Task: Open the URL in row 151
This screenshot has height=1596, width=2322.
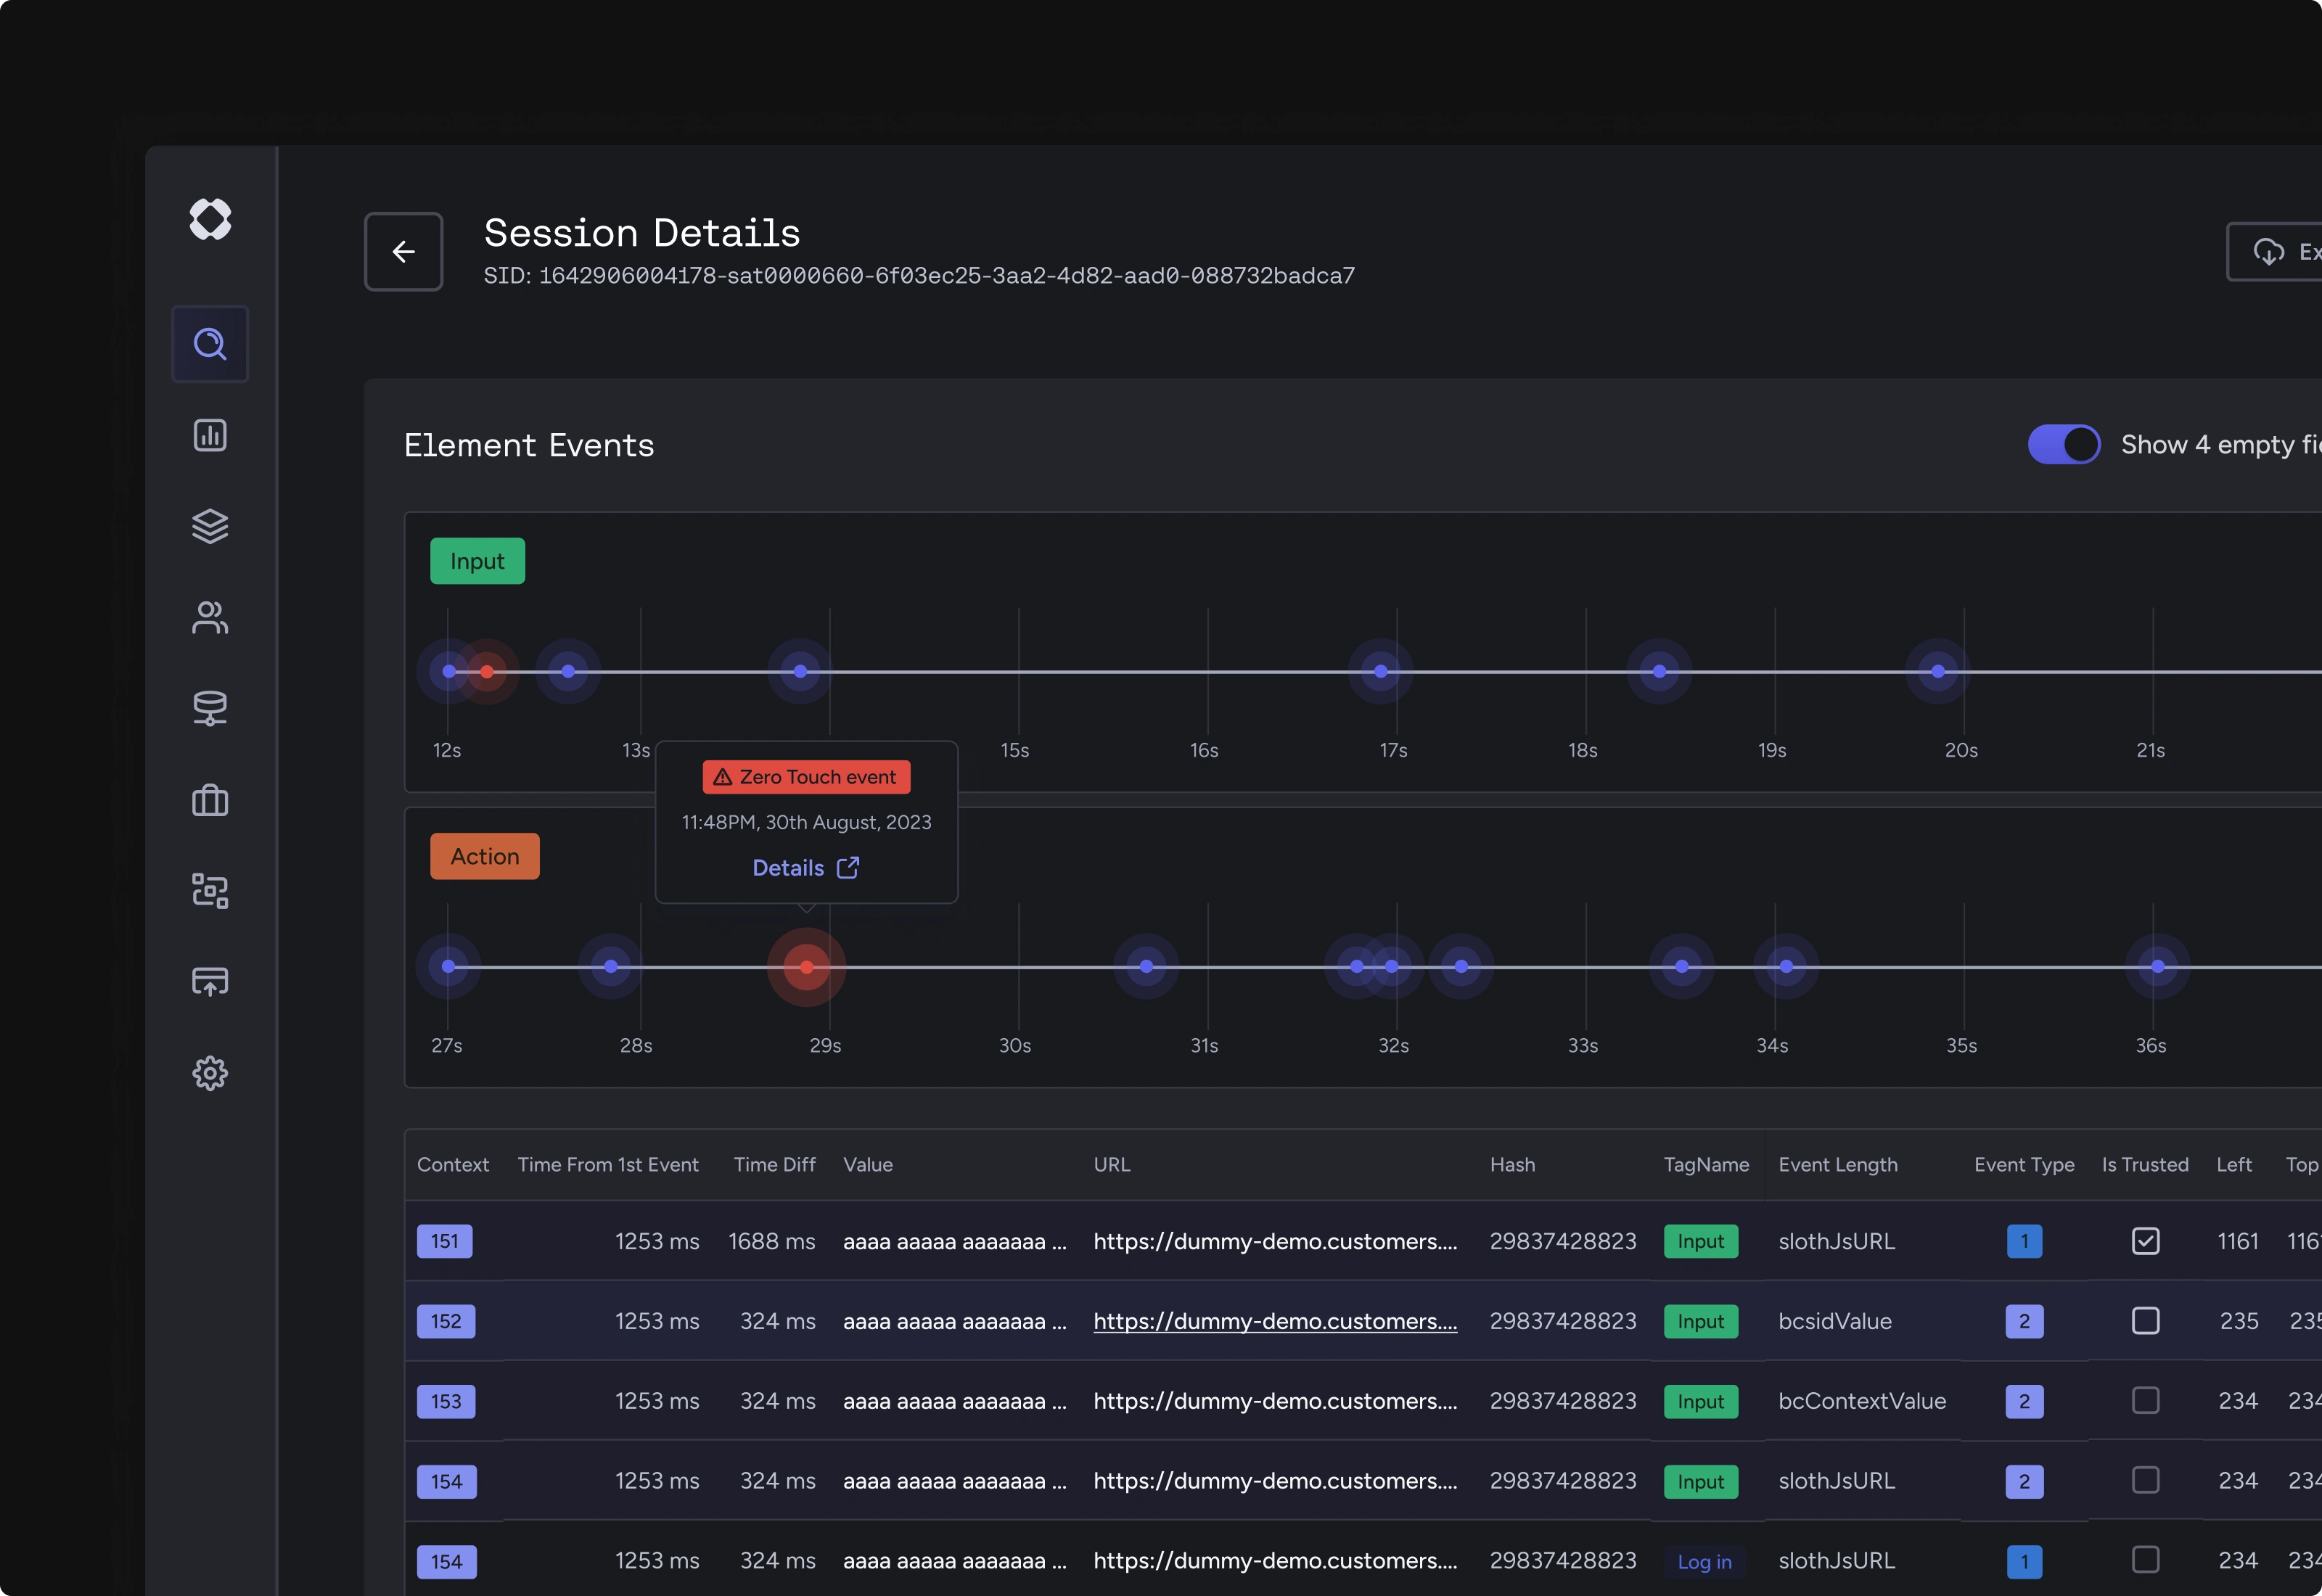Action: pos(1275,1241)
